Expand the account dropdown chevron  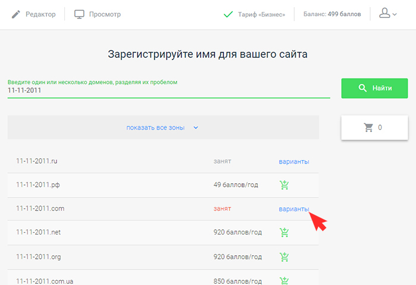(x=395, y=15)
